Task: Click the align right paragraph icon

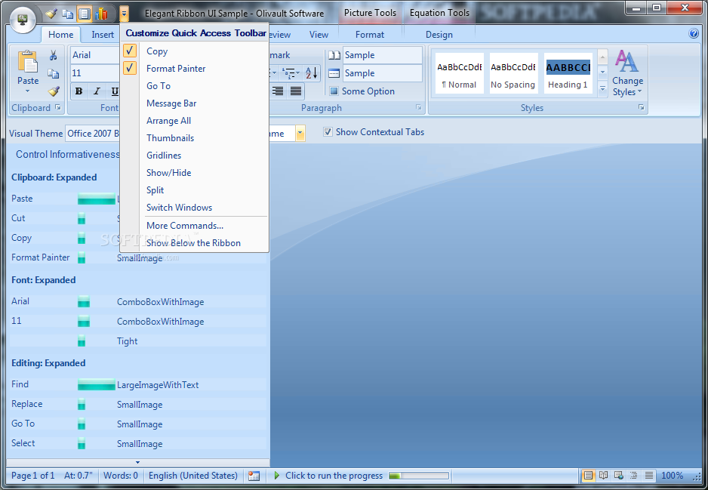Action: coord(278,91)
